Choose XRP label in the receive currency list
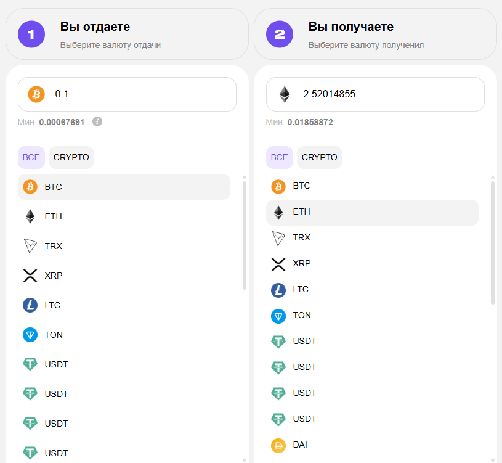 click(x=302, y=263)
